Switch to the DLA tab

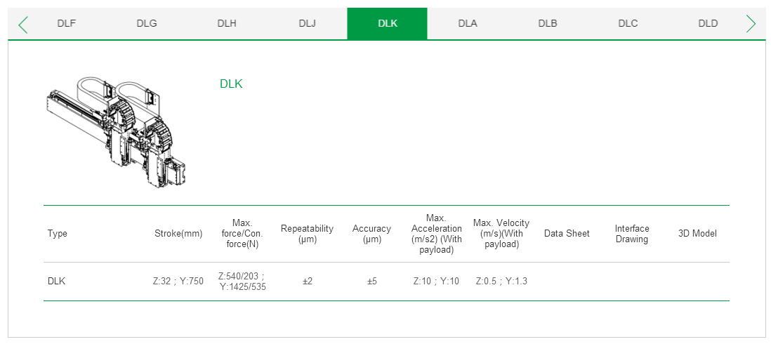[x=468, y=23]
